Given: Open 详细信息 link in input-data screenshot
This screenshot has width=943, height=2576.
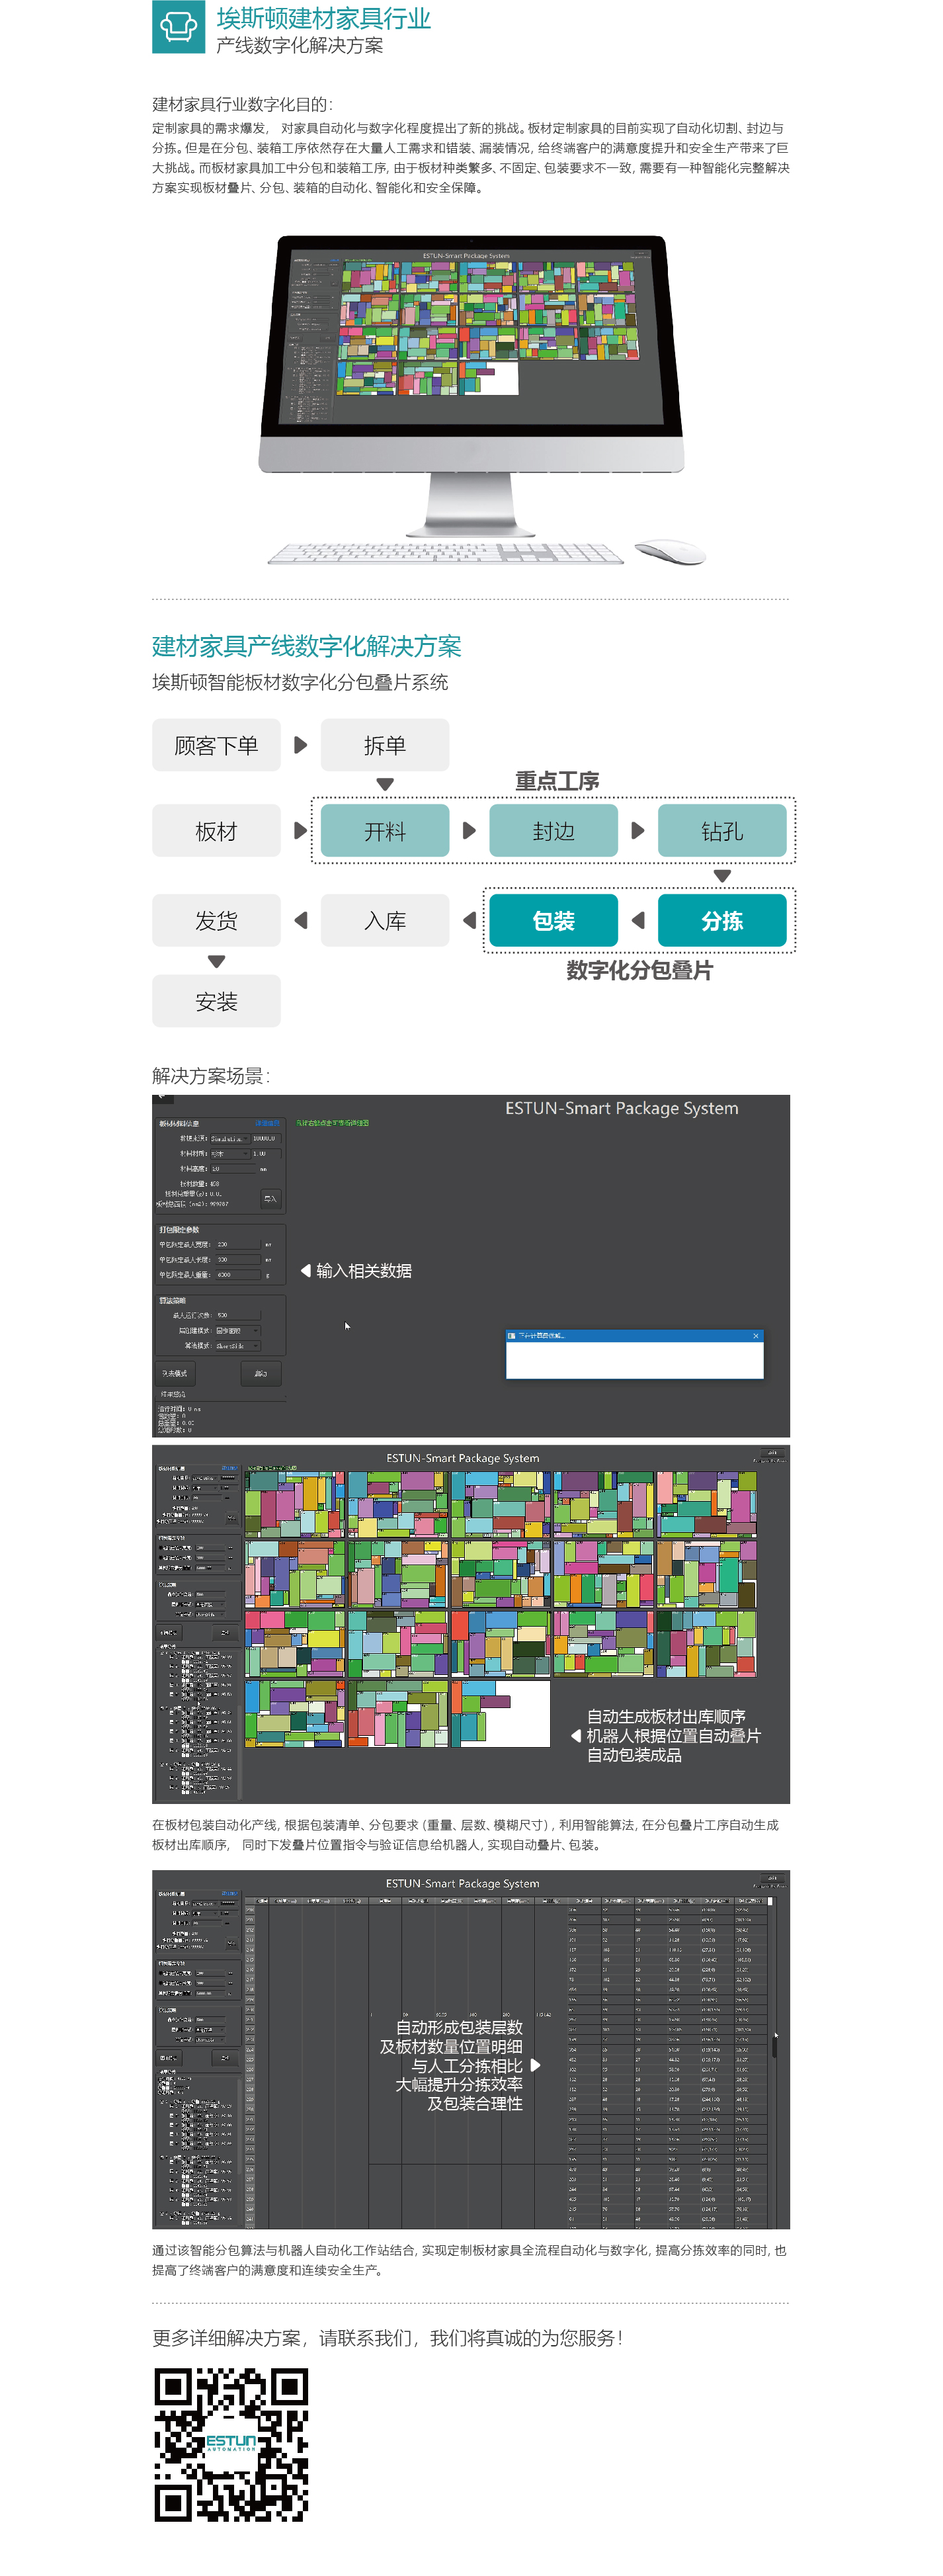Looking at the screenshot, I should pyautogui.click(x=267, y=1123).
